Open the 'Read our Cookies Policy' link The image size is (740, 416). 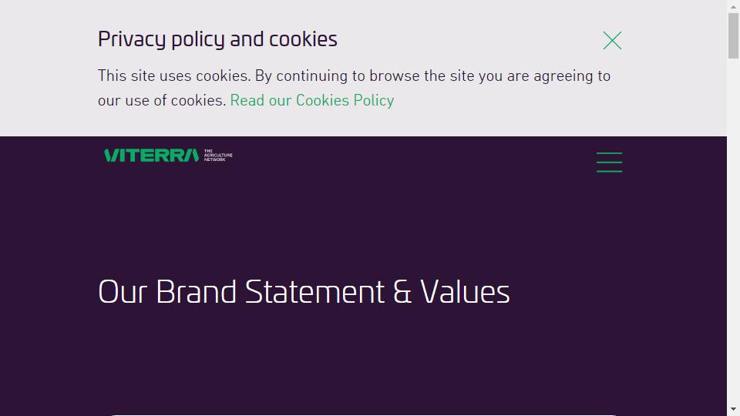tap(312, 100)
